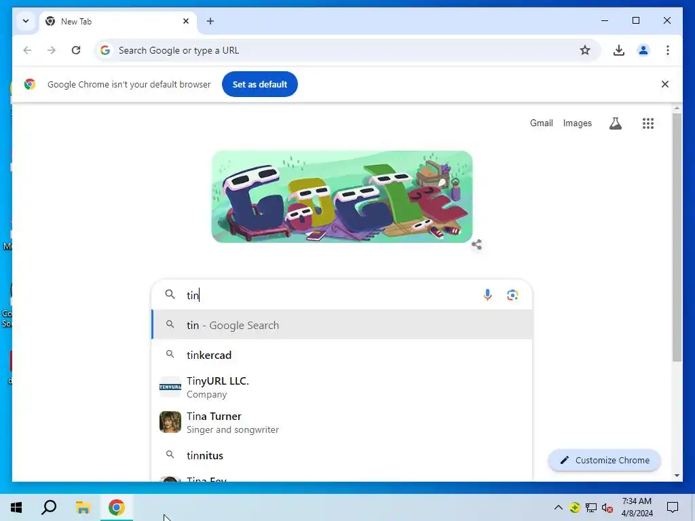
Task: Choose the tinnitus suggestion
Action: [342, 455]
